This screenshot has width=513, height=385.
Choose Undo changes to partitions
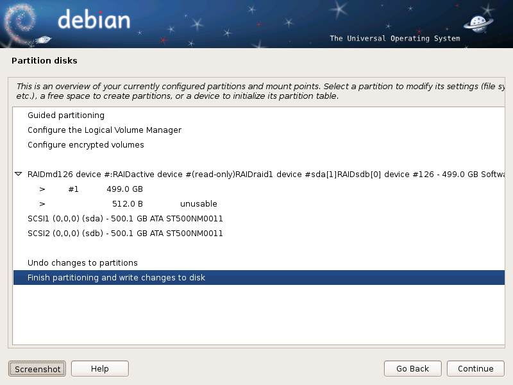pyautogui.click(x=259, y=262)
